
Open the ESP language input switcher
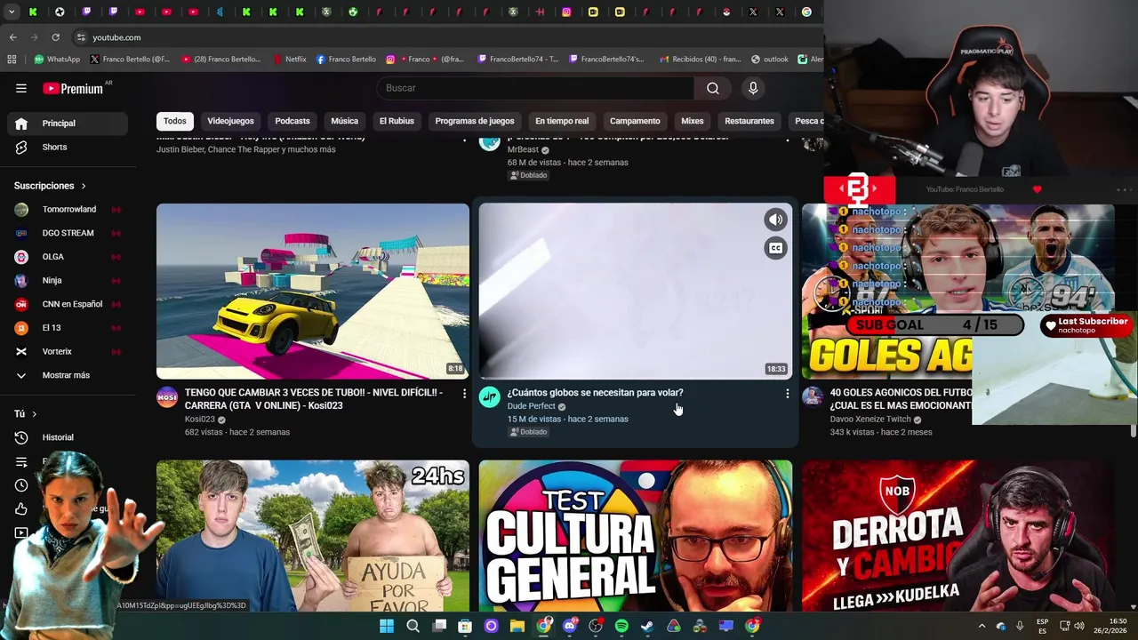pyautogui.click(x=1042, y=627)
